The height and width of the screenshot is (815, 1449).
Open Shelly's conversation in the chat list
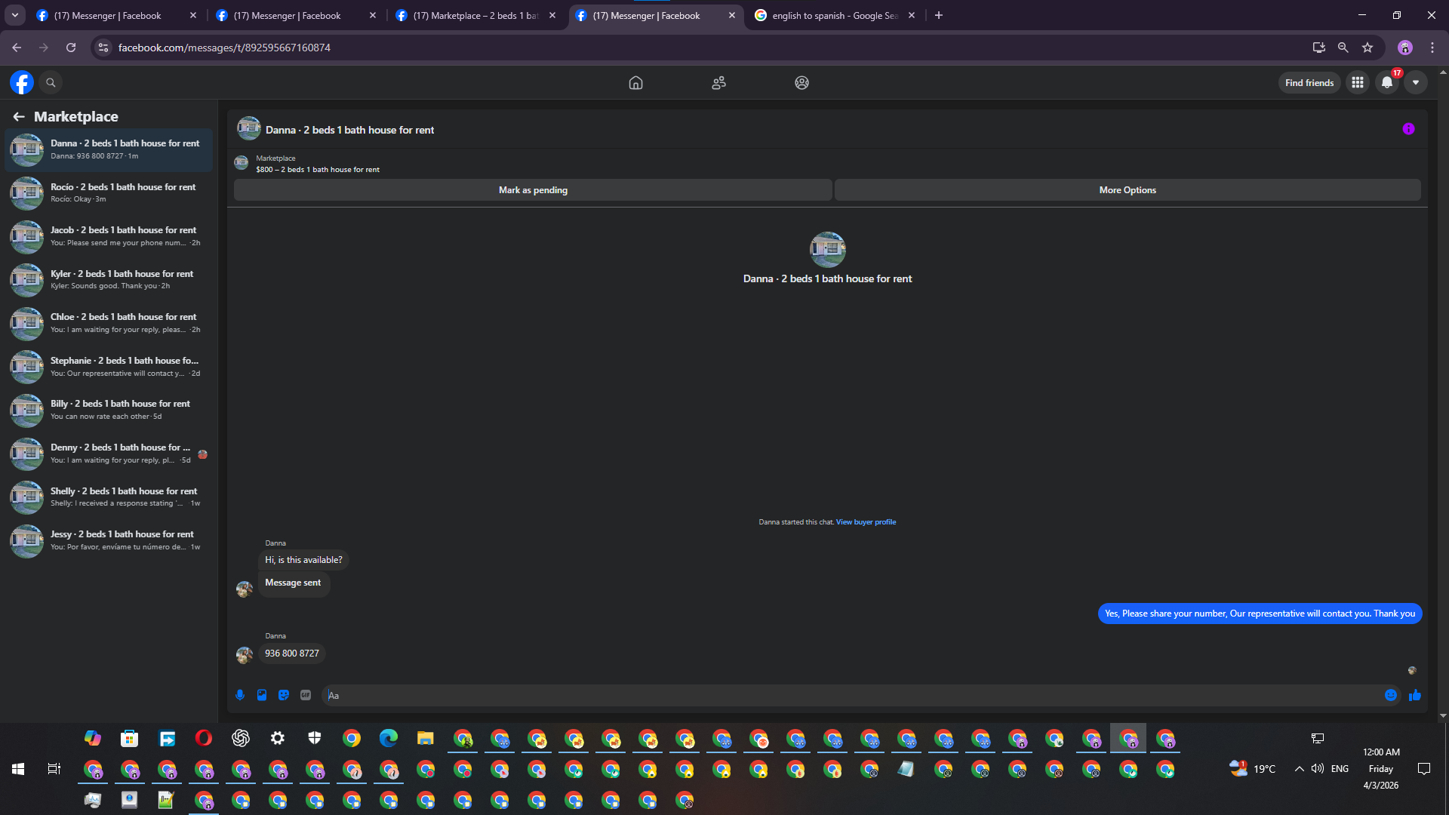[x=109, y=497]
